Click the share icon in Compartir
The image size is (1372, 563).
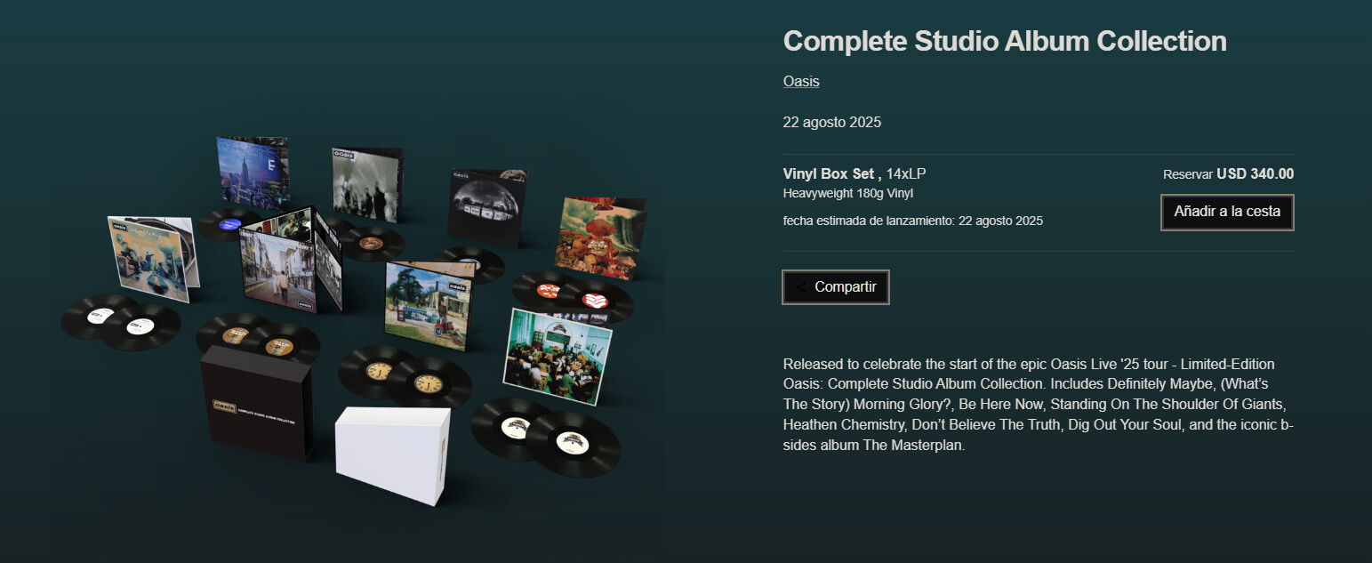801,287
